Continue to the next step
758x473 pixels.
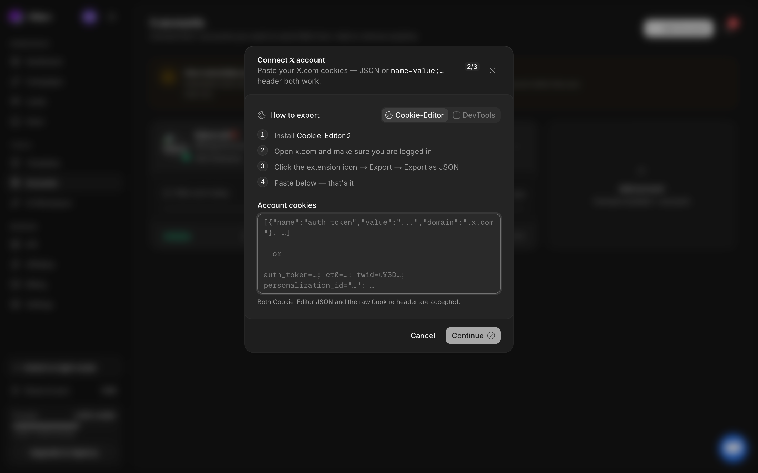(x=473, y=336)
